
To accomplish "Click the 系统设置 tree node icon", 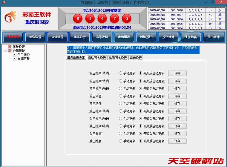I will pos(10,47).
